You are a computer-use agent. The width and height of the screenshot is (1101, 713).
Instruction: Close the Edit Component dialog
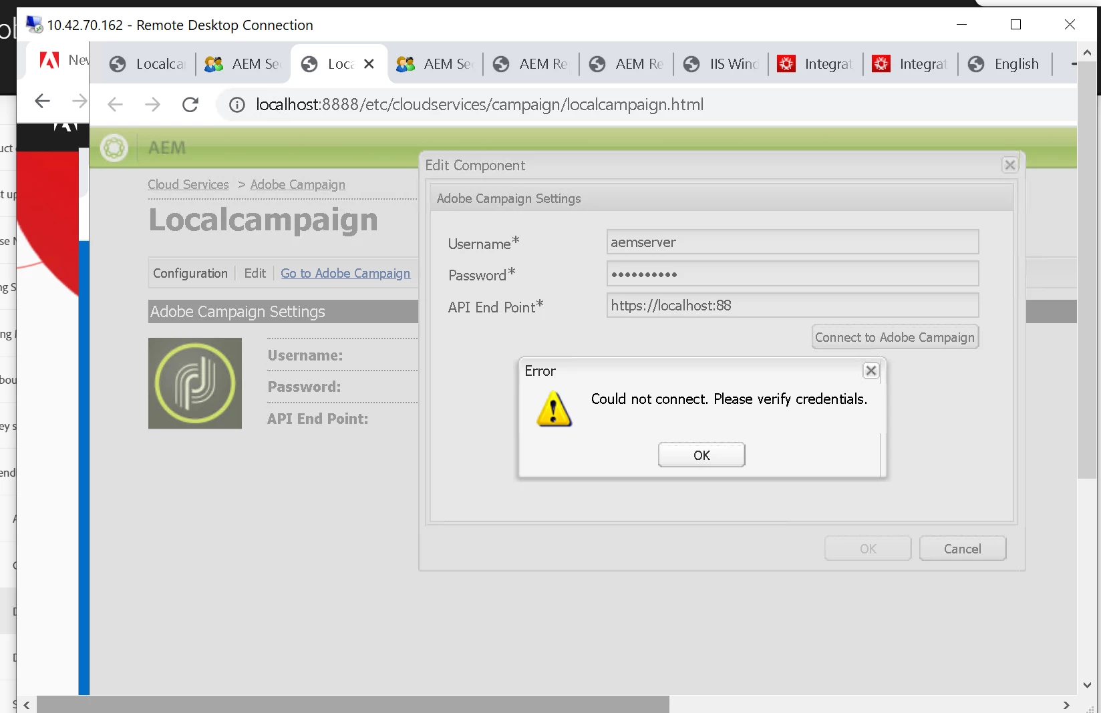(x=1010, y=165)
